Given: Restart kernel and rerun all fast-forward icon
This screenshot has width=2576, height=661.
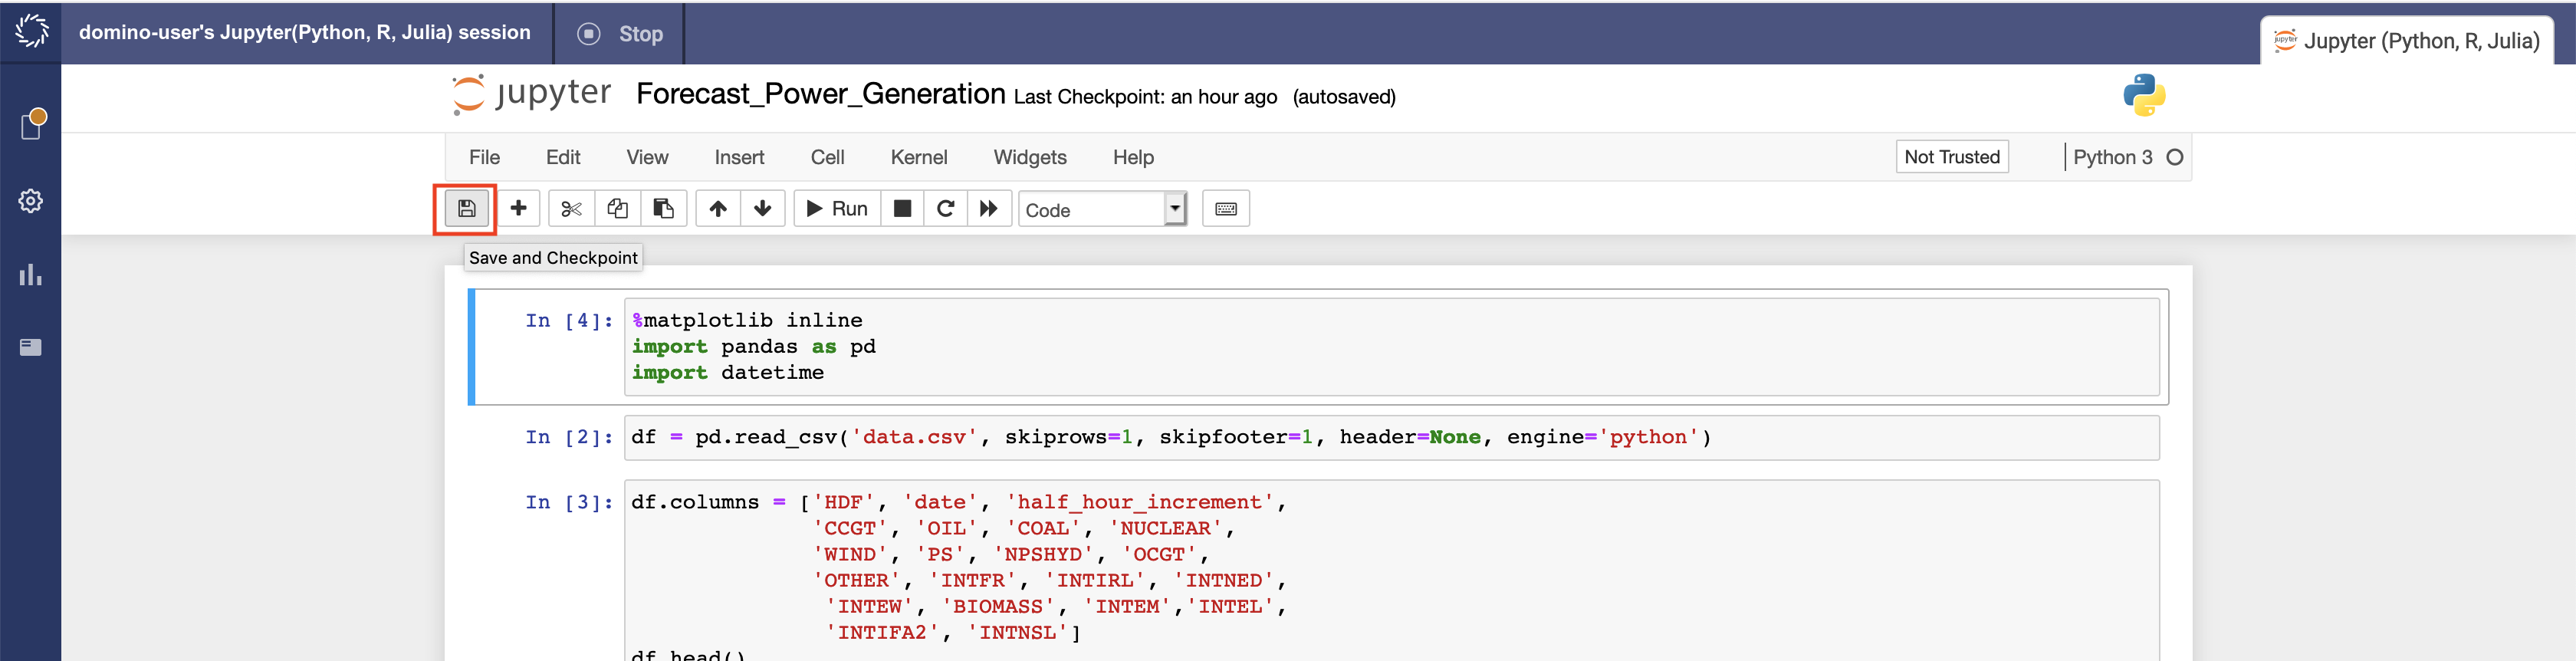Looking at the screenshot, I should pos(989,209).
